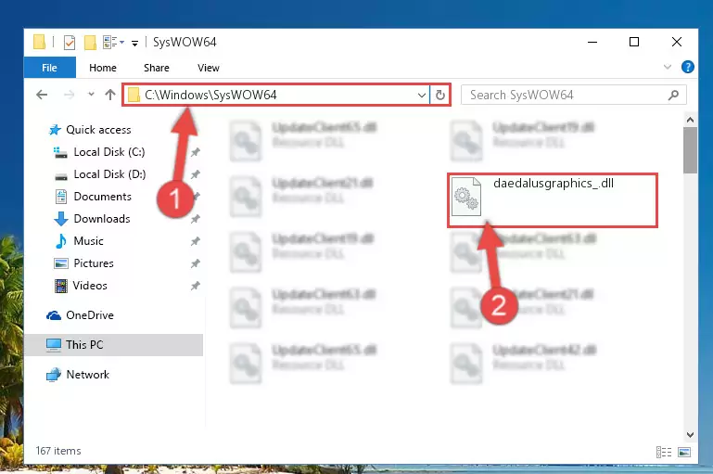Click the Quick access star icon
Viewport: 713px width, 474px height.
(x=55, y=130)
